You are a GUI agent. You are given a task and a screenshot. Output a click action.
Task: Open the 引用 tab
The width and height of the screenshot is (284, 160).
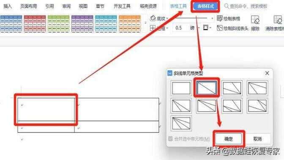click(49, 6)
